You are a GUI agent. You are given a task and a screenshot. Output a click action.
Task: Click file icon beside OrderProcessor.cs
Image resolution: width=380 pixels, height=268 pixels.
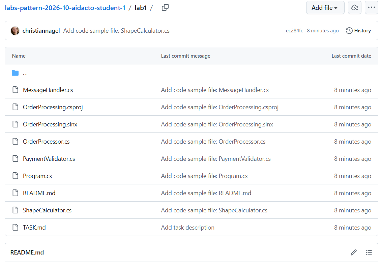[15, 141]
